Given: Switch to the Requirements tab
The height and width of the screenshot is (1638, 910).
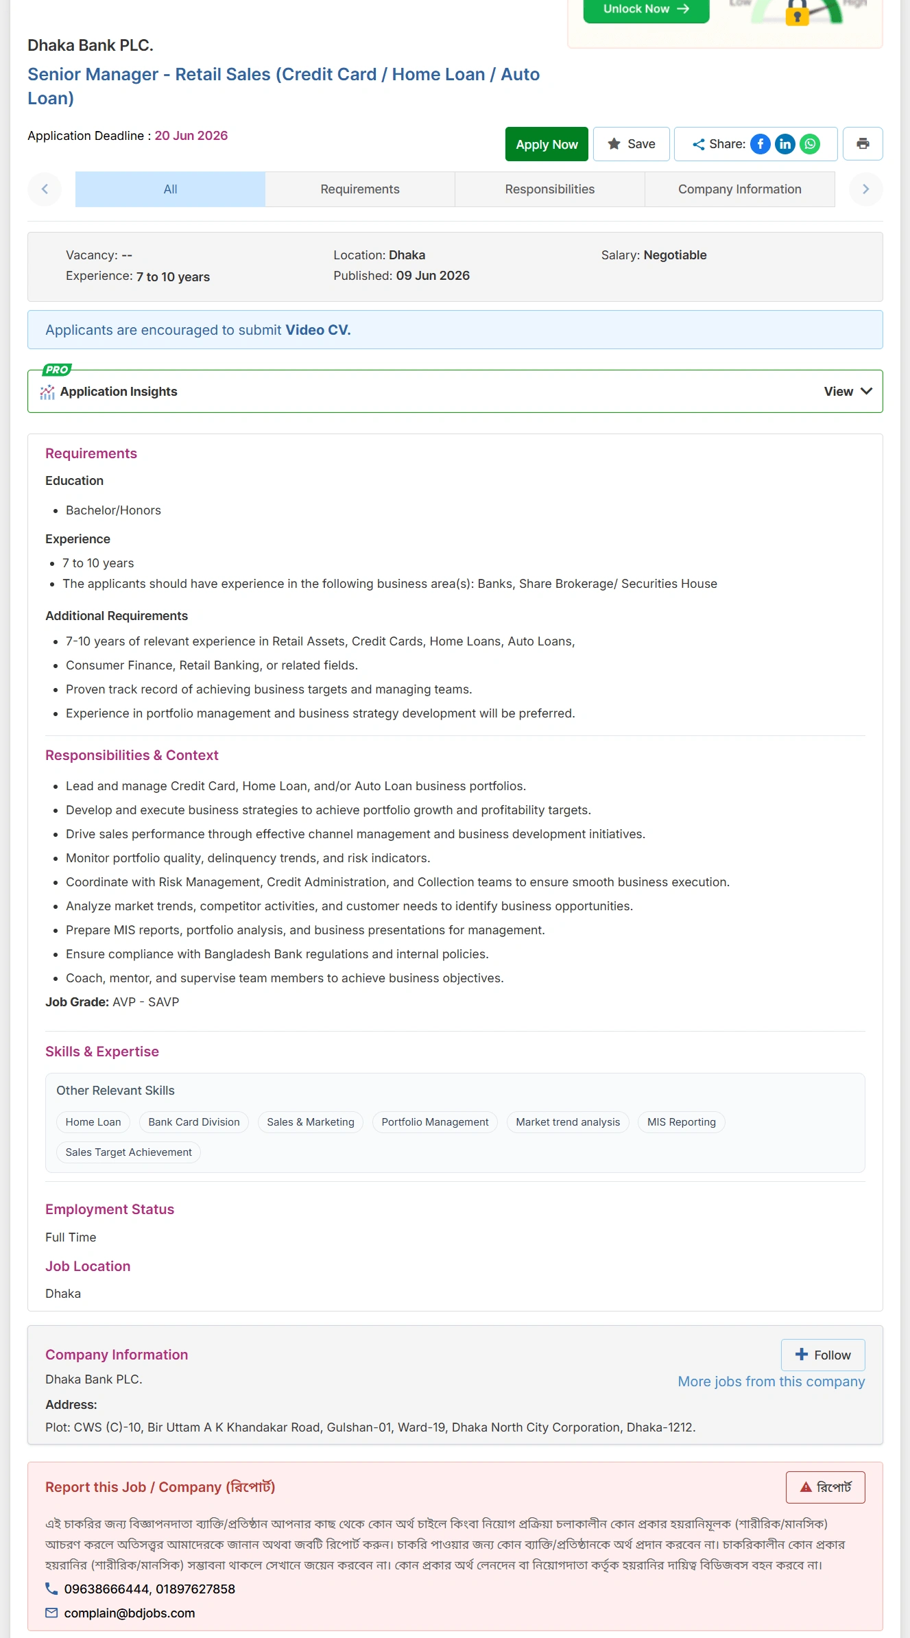Looking at the screenshot, I should (360, 189).
